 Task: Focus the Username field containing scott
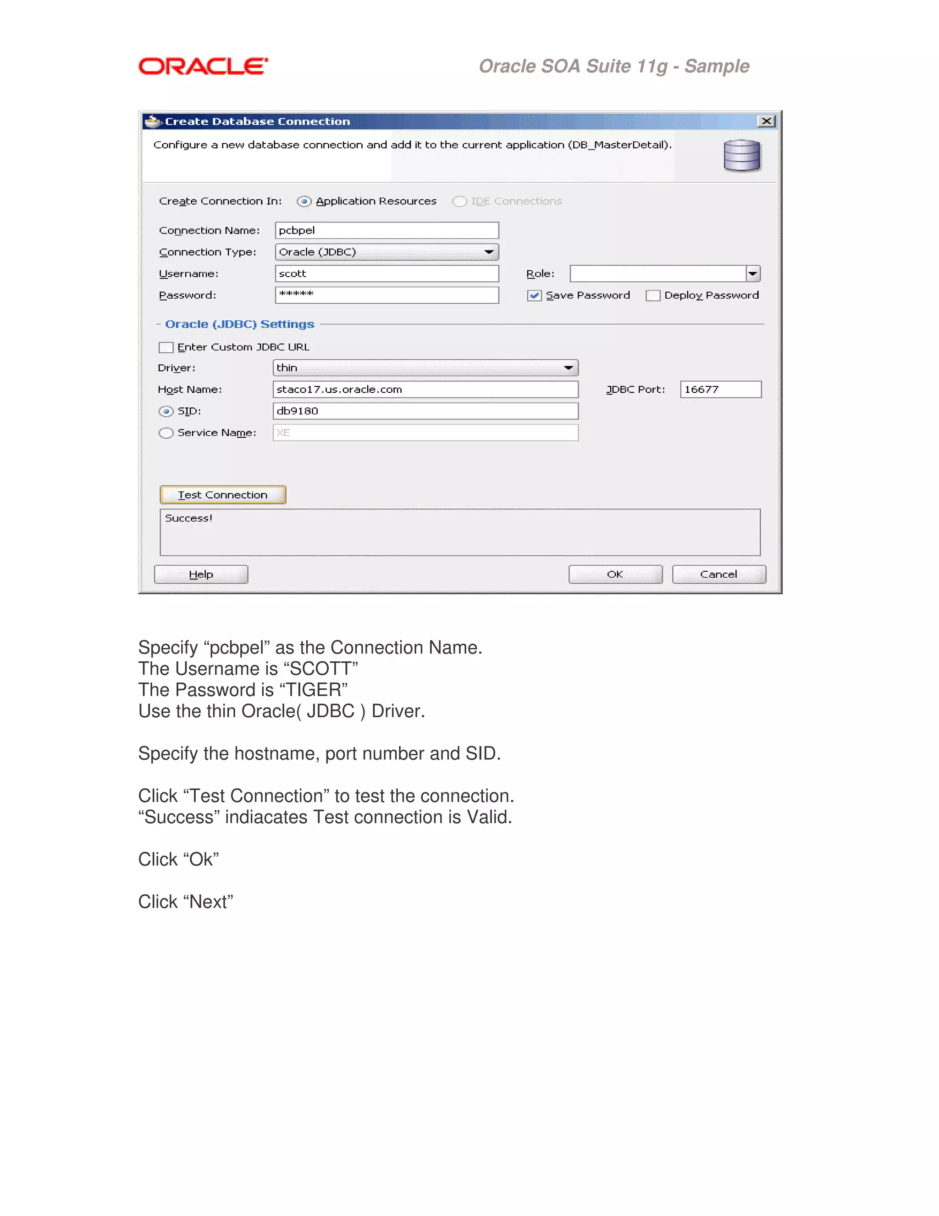point(387,273)
